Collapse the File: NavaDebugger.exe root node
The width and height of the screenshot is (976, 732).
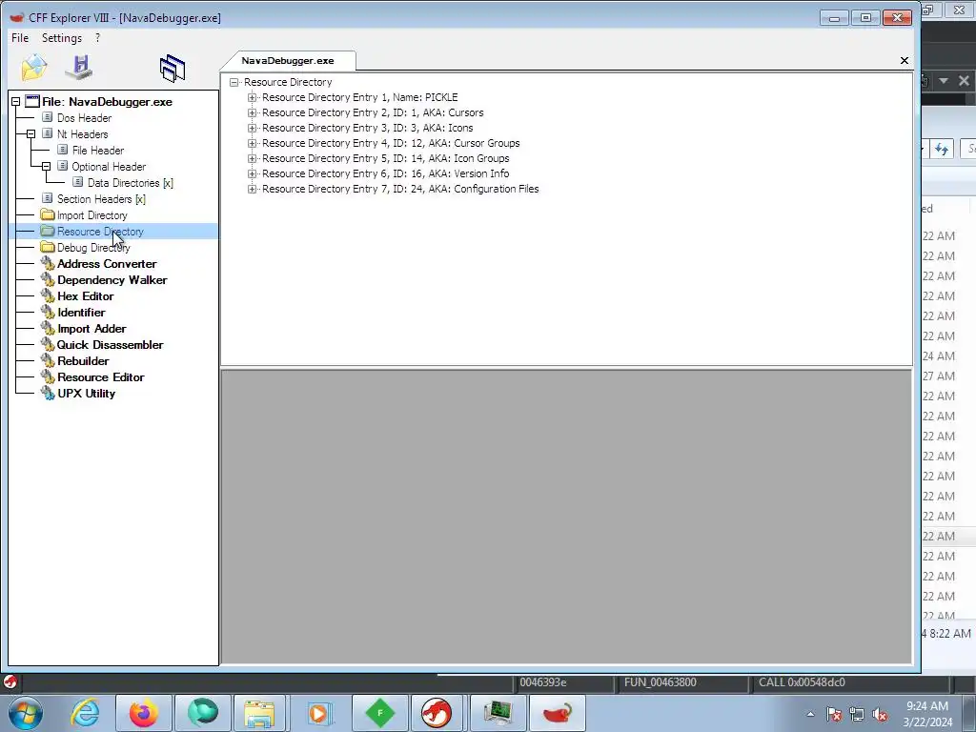tap(15, 101)
